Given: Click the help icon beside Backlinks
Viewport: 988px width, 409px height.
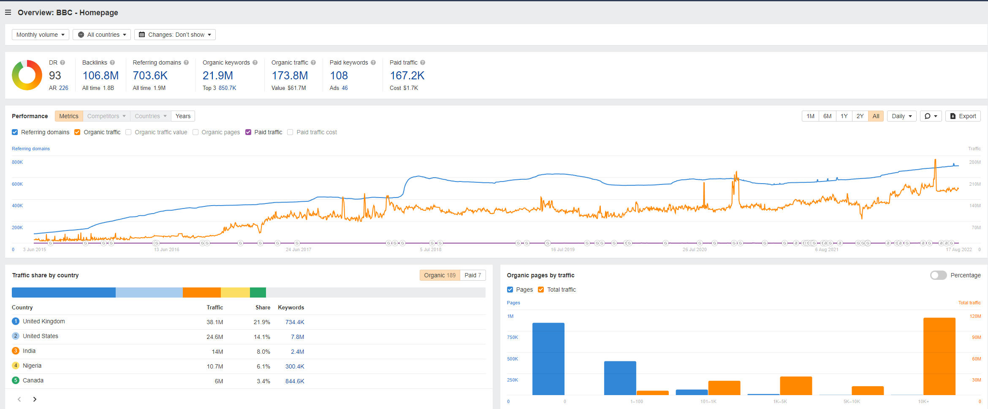Looking at the screenshot, I should (x=112, y=62).
